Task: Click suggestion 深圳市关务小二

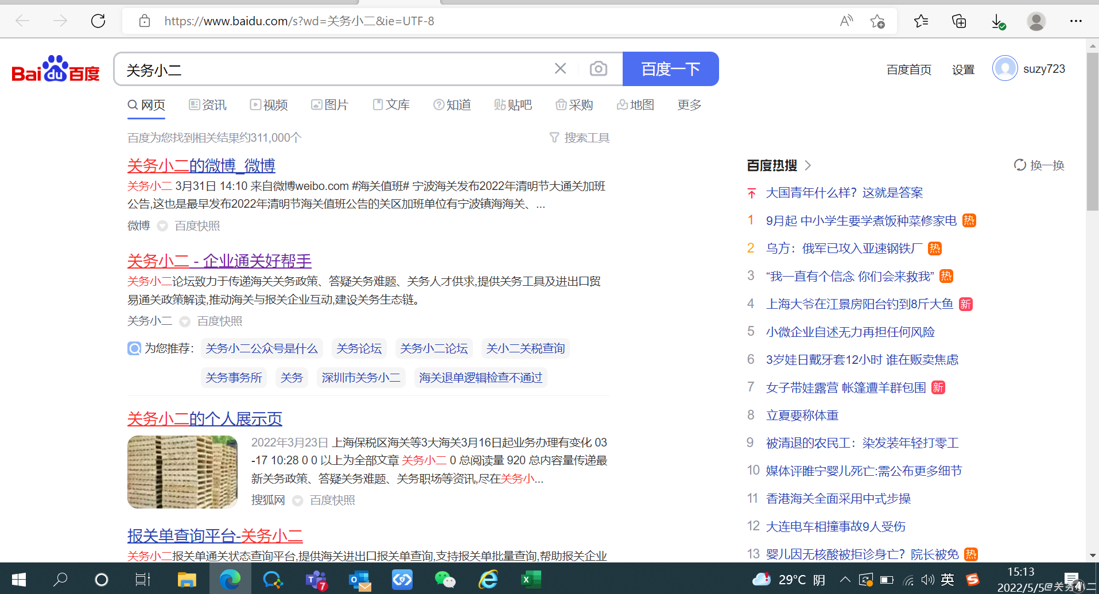Action: point(361,378)
